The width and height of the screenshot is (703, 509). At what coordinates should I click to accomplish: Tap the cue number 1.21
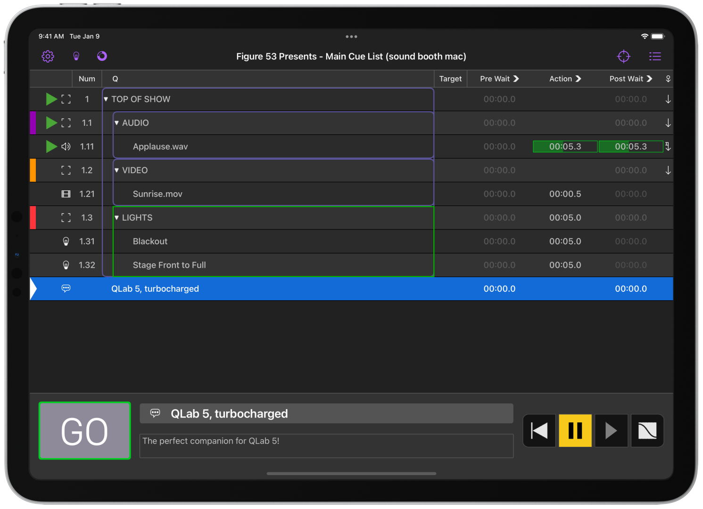click(87, 194)
